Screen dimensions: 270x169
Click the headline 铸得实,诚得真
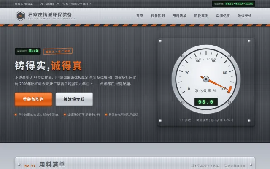tap(49, 65)
